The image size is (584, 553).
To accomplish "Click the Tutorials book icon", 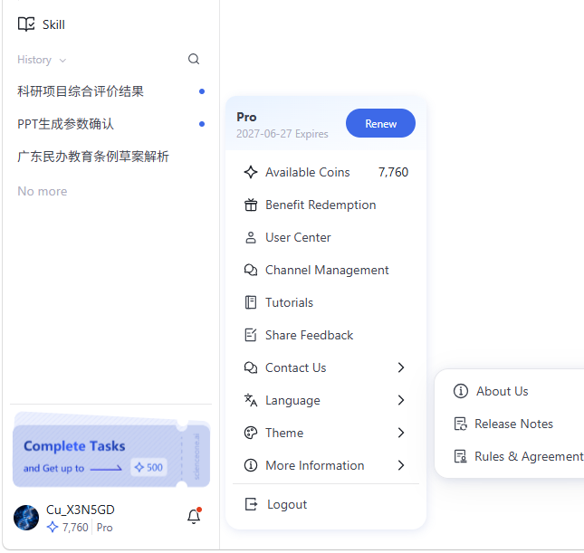I will pos(251,302).
